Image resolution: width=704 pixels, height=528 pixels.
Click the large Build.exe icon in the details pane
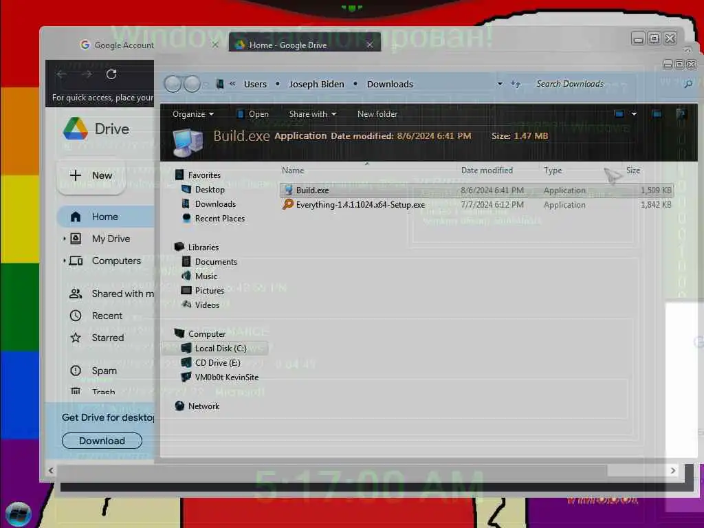pyautogui.click(x=188, y=143)
